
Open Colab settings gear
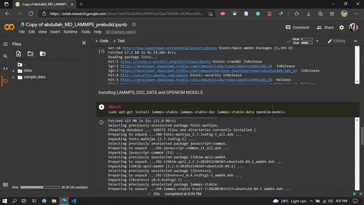[341, 27]
